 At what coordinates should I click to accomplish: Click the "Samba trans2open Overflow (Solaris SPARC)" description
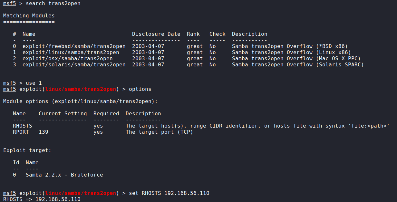[298, 64]
